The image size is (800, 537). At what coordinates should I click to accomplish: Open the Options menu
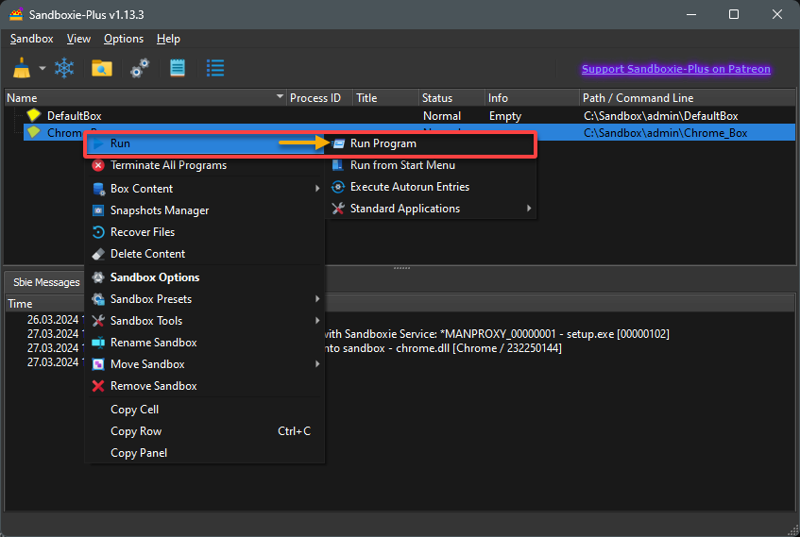pyautogui.click(x=124, y=39)
